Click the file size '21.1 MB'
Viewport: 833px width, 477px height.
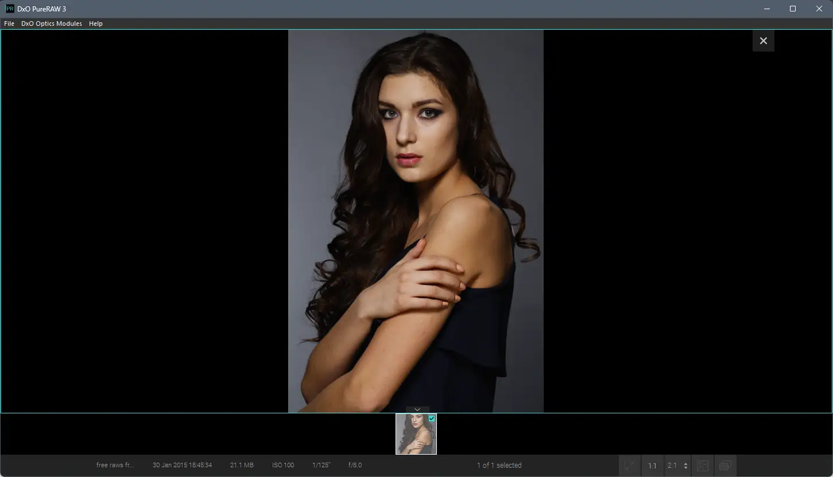pos(242,465)
